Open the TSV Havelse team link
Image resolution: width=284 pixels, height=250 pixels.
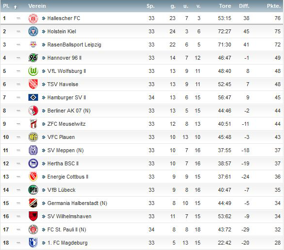[63, 84]
